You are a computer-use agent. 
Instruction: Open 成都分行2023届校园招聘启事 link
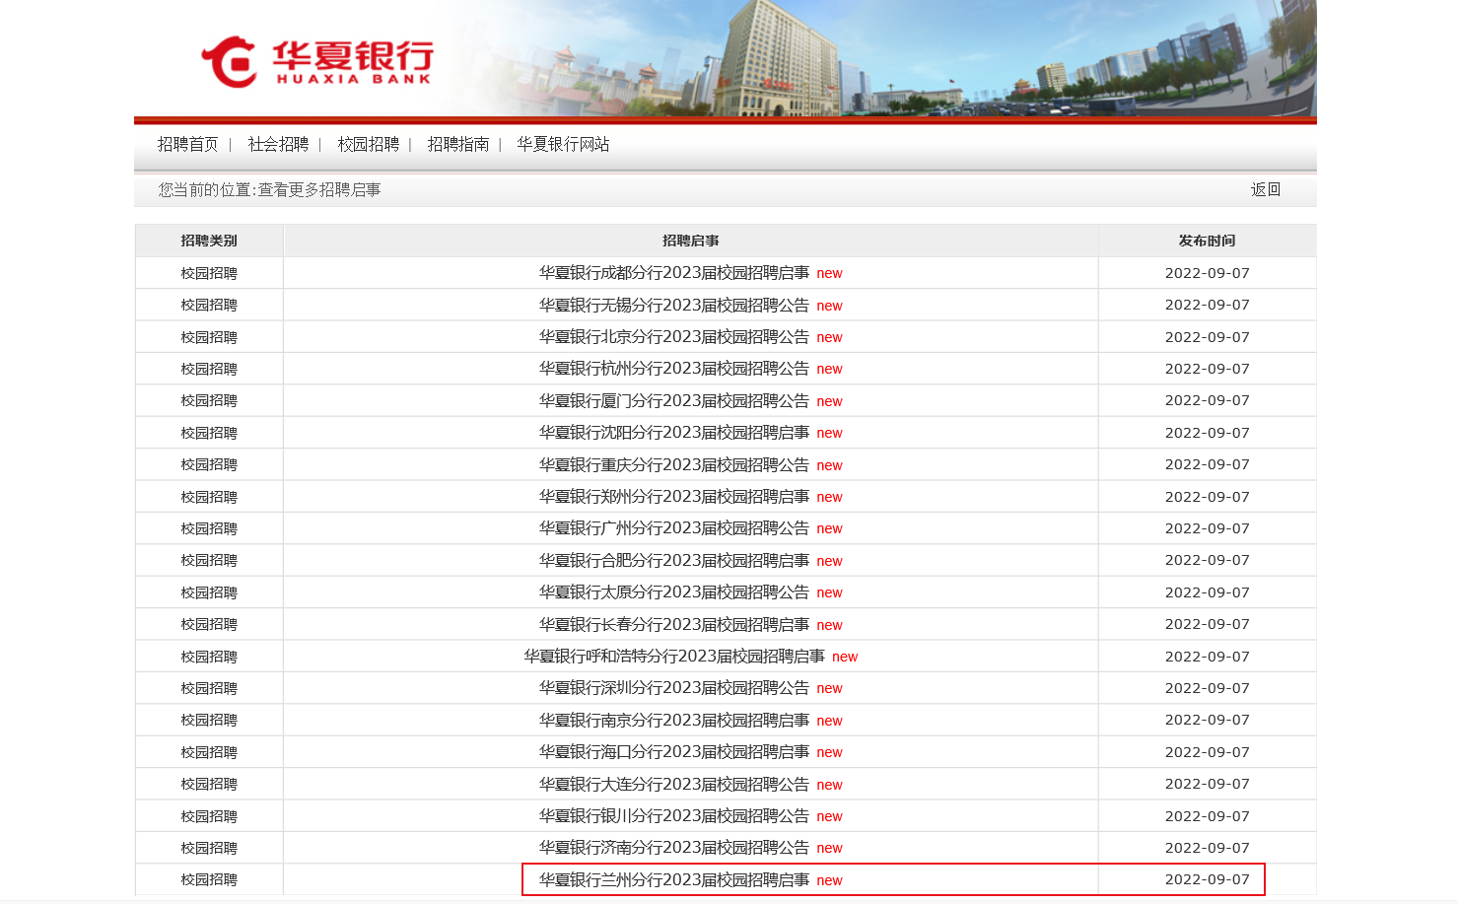click(673, 273)
